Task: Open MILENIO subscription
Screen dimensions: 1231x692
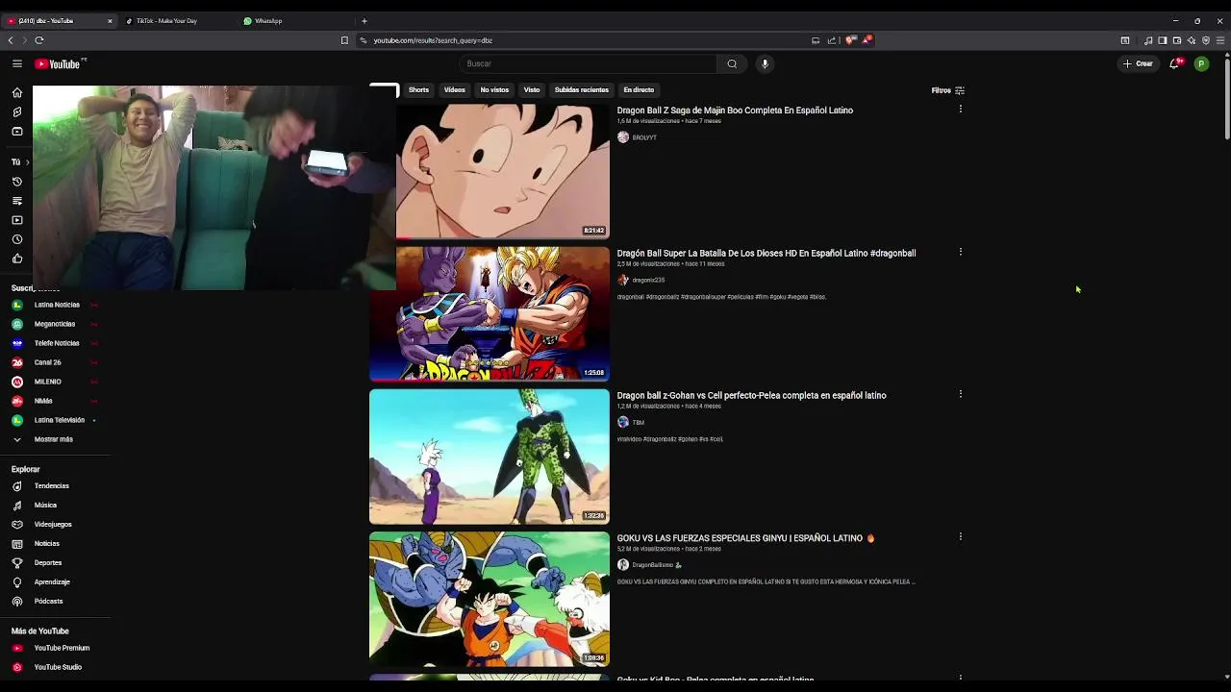Action: [x=54, y=382]
